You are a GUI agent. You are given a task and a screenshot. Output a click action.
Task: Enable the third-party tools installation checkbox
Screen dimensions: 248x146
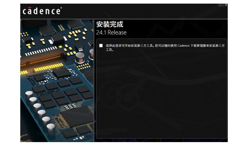point(101,46)
